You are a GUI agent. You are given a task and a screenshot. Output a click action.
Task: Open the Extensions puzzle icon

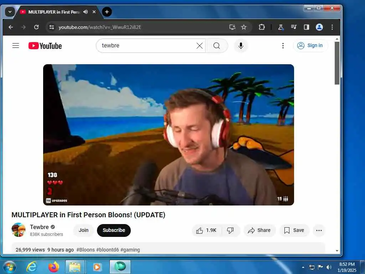pyautogui.click(x=262, y=27)
